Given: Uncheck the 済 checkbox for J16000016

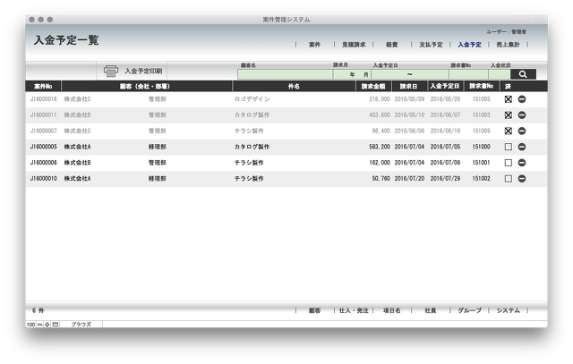Looking at the screenshot, I should coord(508,99).
